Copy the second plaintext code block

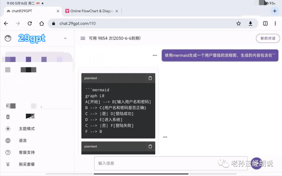[x=150, y=146]
